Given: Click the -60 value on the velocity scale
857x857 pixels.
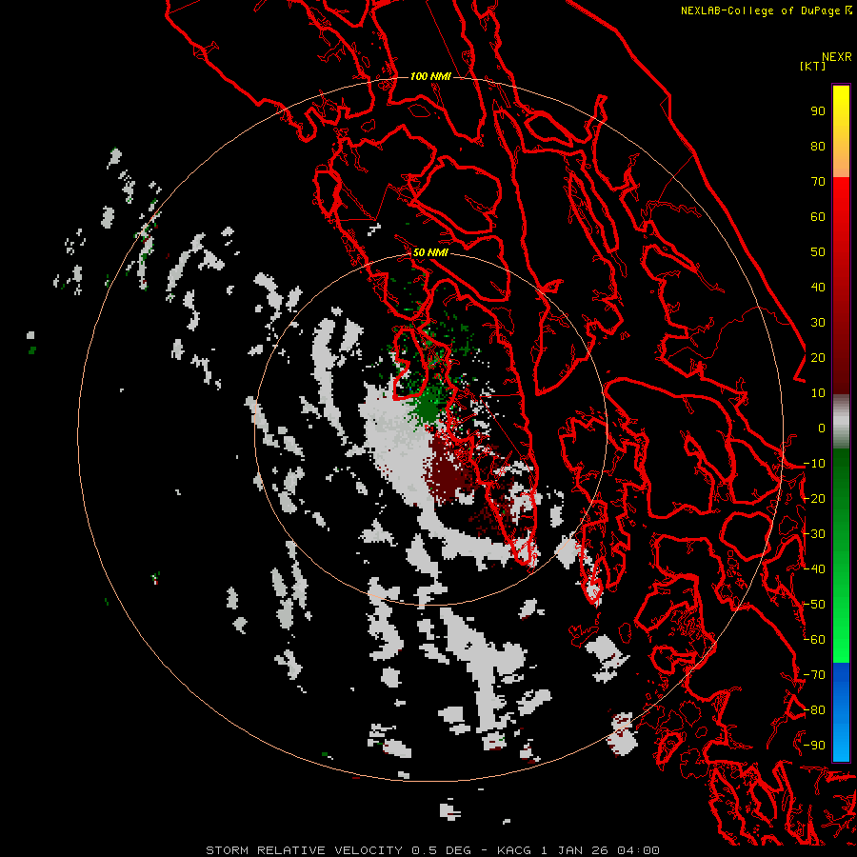Looking at the screenshot, I should [814, 640].
